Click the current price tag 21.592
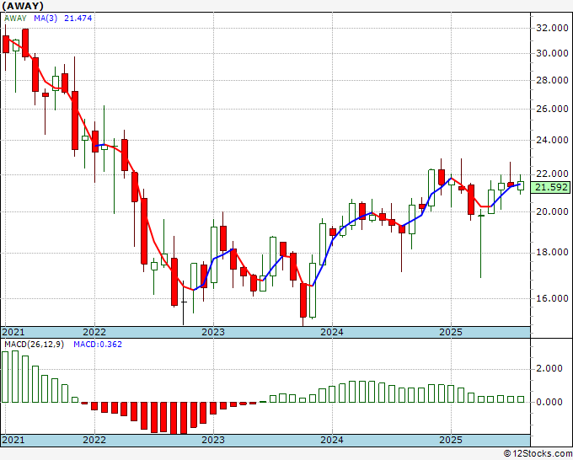The width and height of the screenshot is (573, 460). pos(551,187)
